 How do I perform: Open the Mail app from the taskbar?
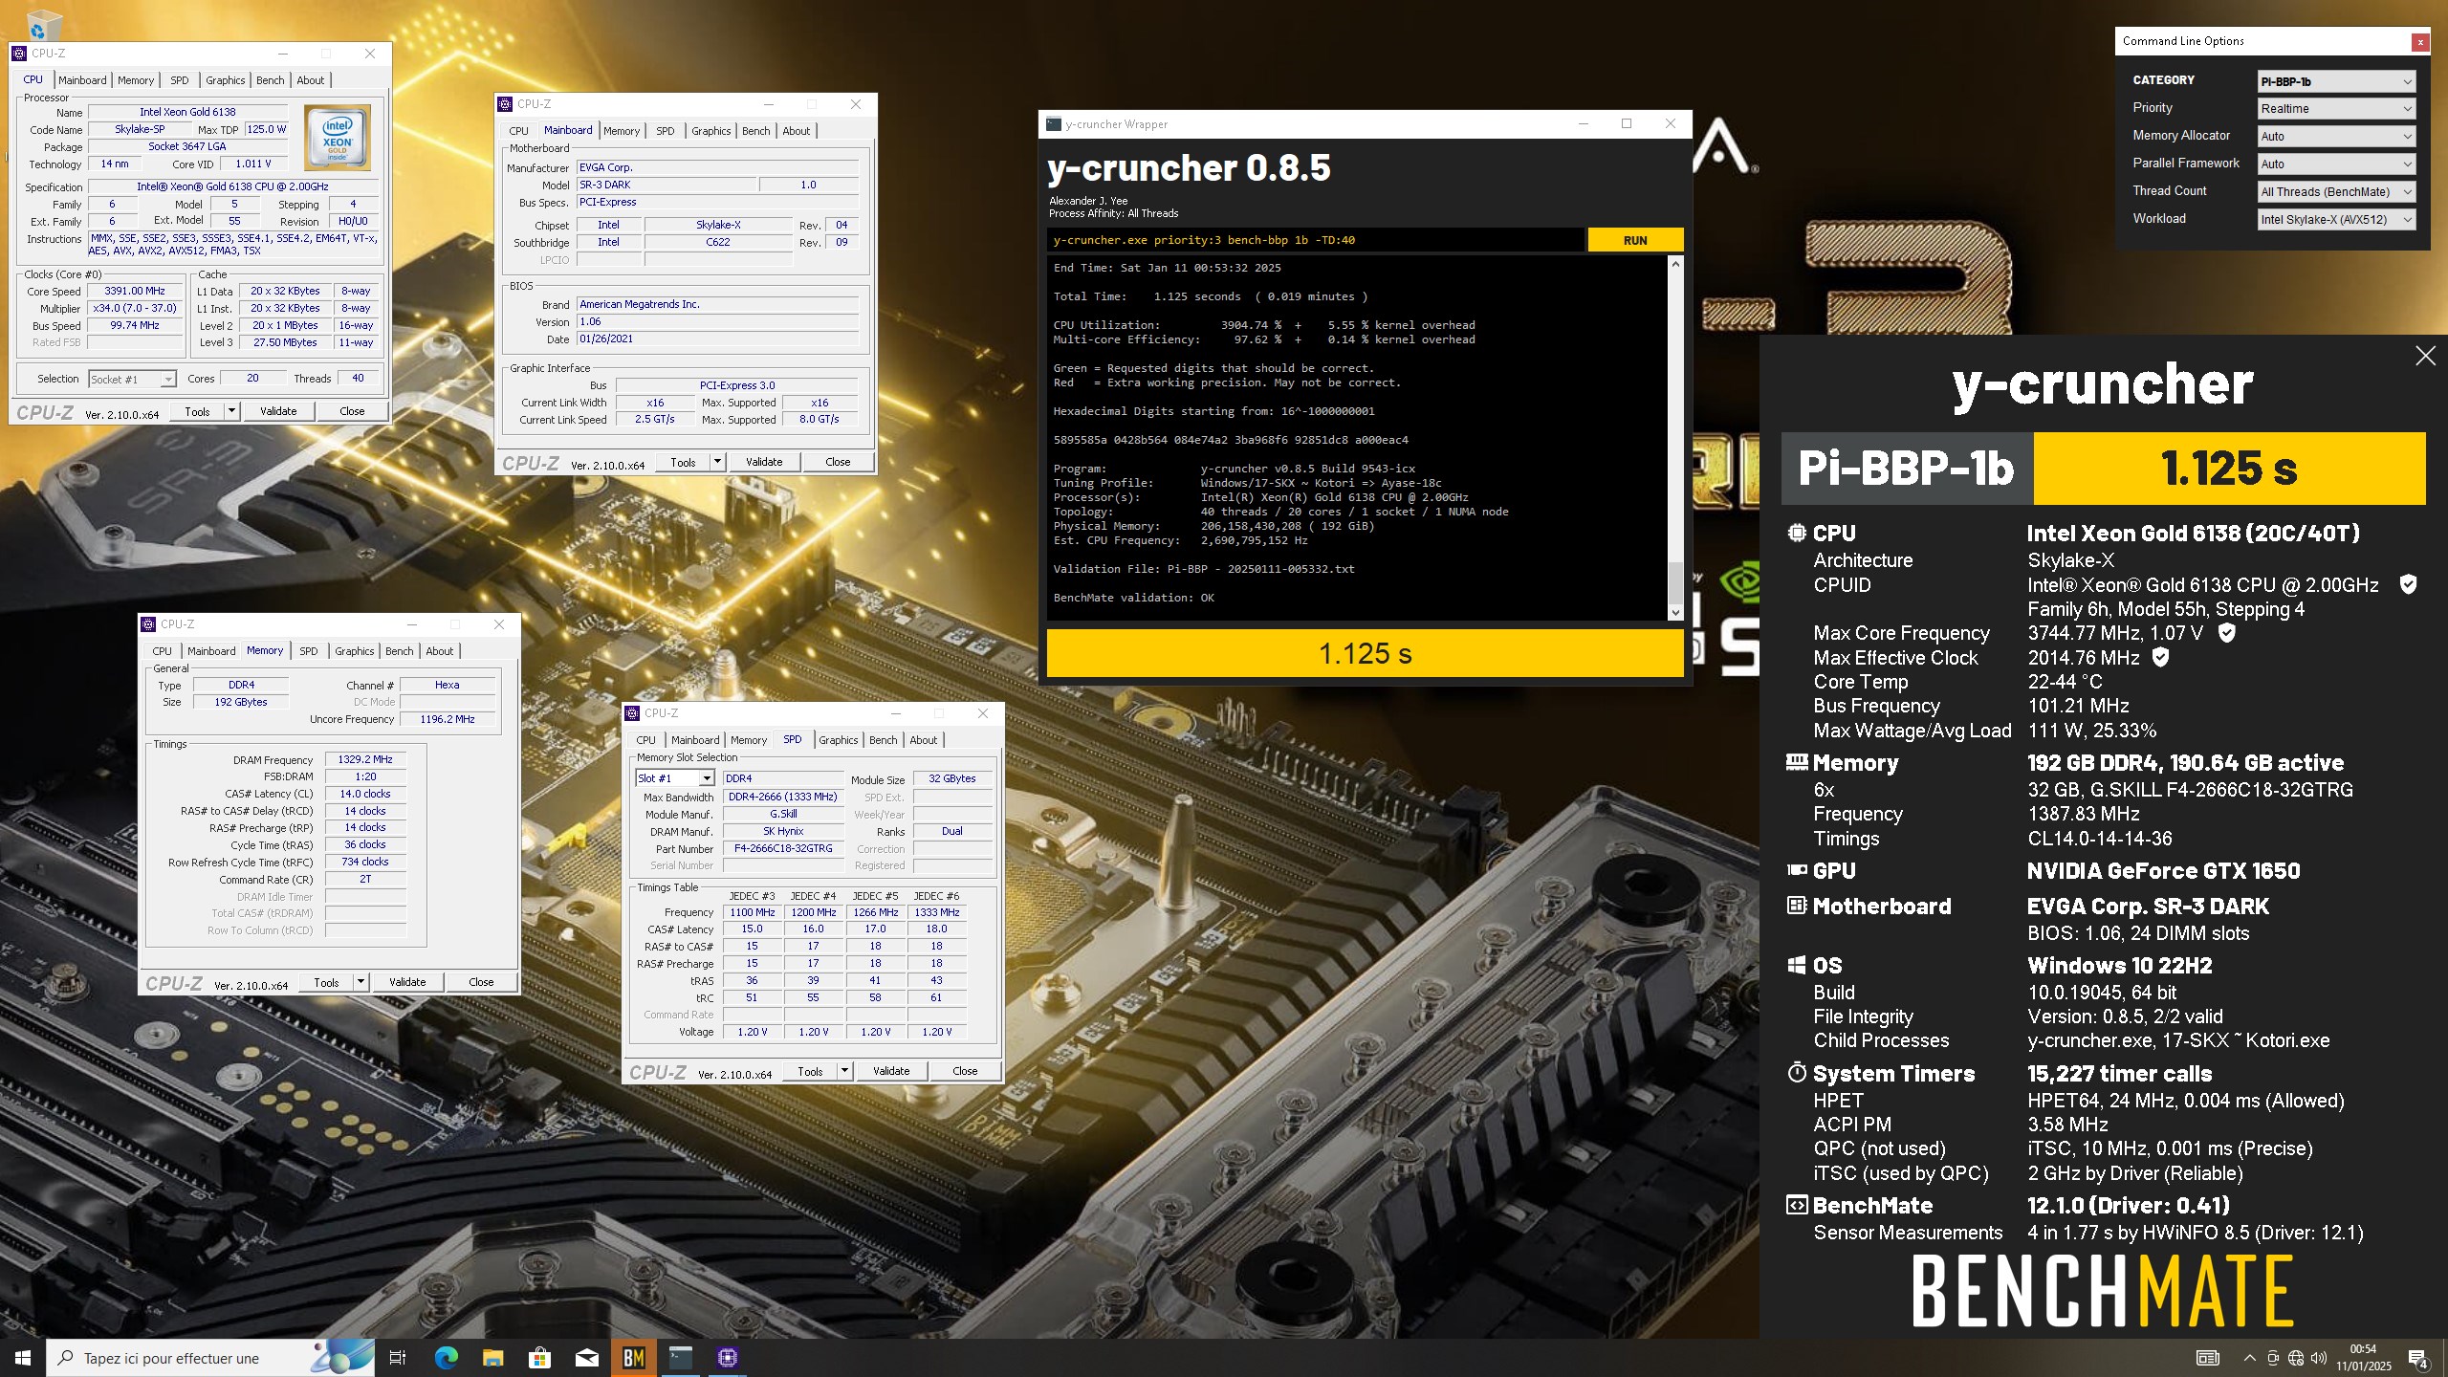point(587,1357)
